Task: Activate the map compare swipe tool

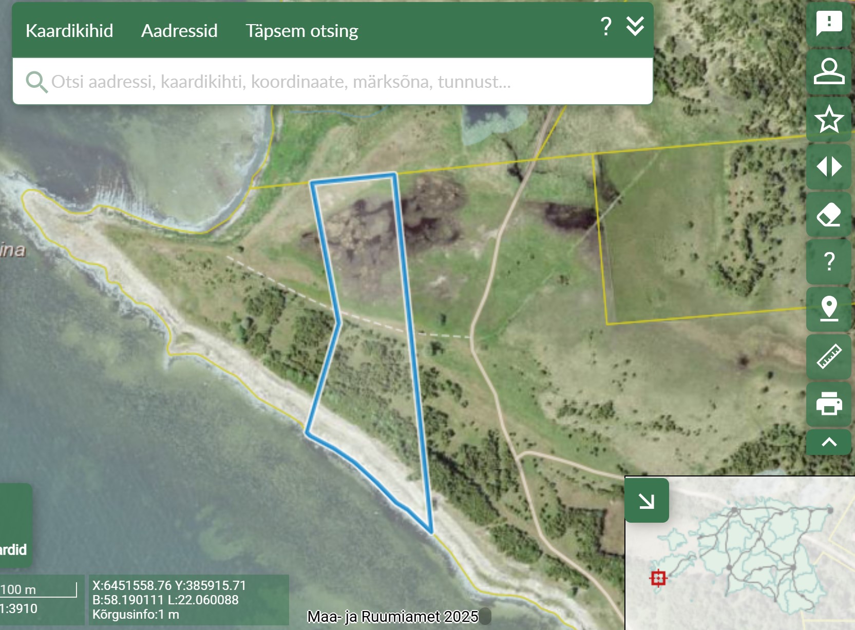Action: 829,167
